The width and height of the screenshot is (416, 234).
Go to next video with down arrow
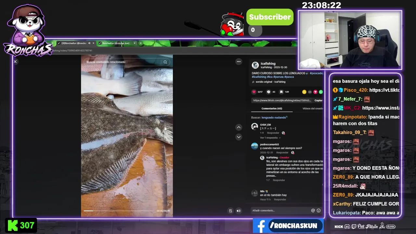239,137
